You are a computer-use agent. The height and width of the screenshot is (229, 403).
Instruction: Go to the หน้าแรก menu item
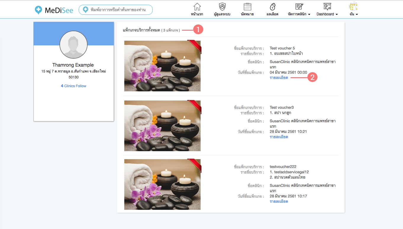point(197,14)
